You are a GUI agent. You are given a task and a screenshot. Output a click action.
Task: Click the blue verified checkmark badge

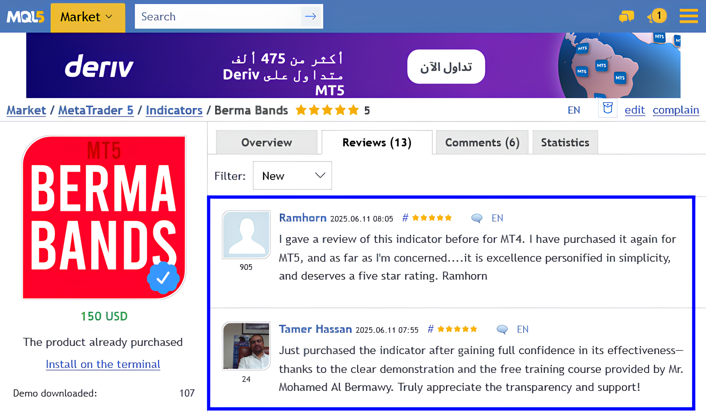point(163,278)
